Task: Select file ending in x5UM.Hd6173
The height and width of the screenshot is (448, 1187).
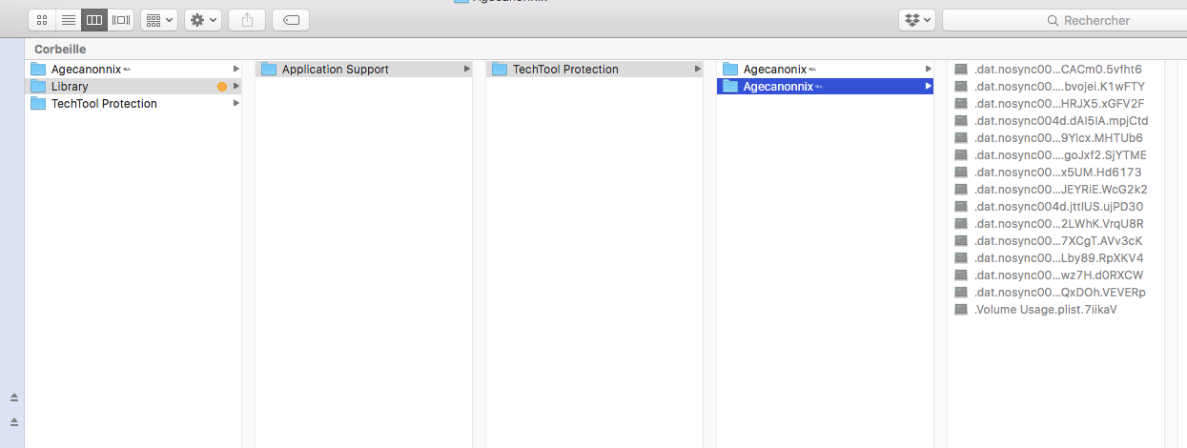Action: coord(1055,172)
